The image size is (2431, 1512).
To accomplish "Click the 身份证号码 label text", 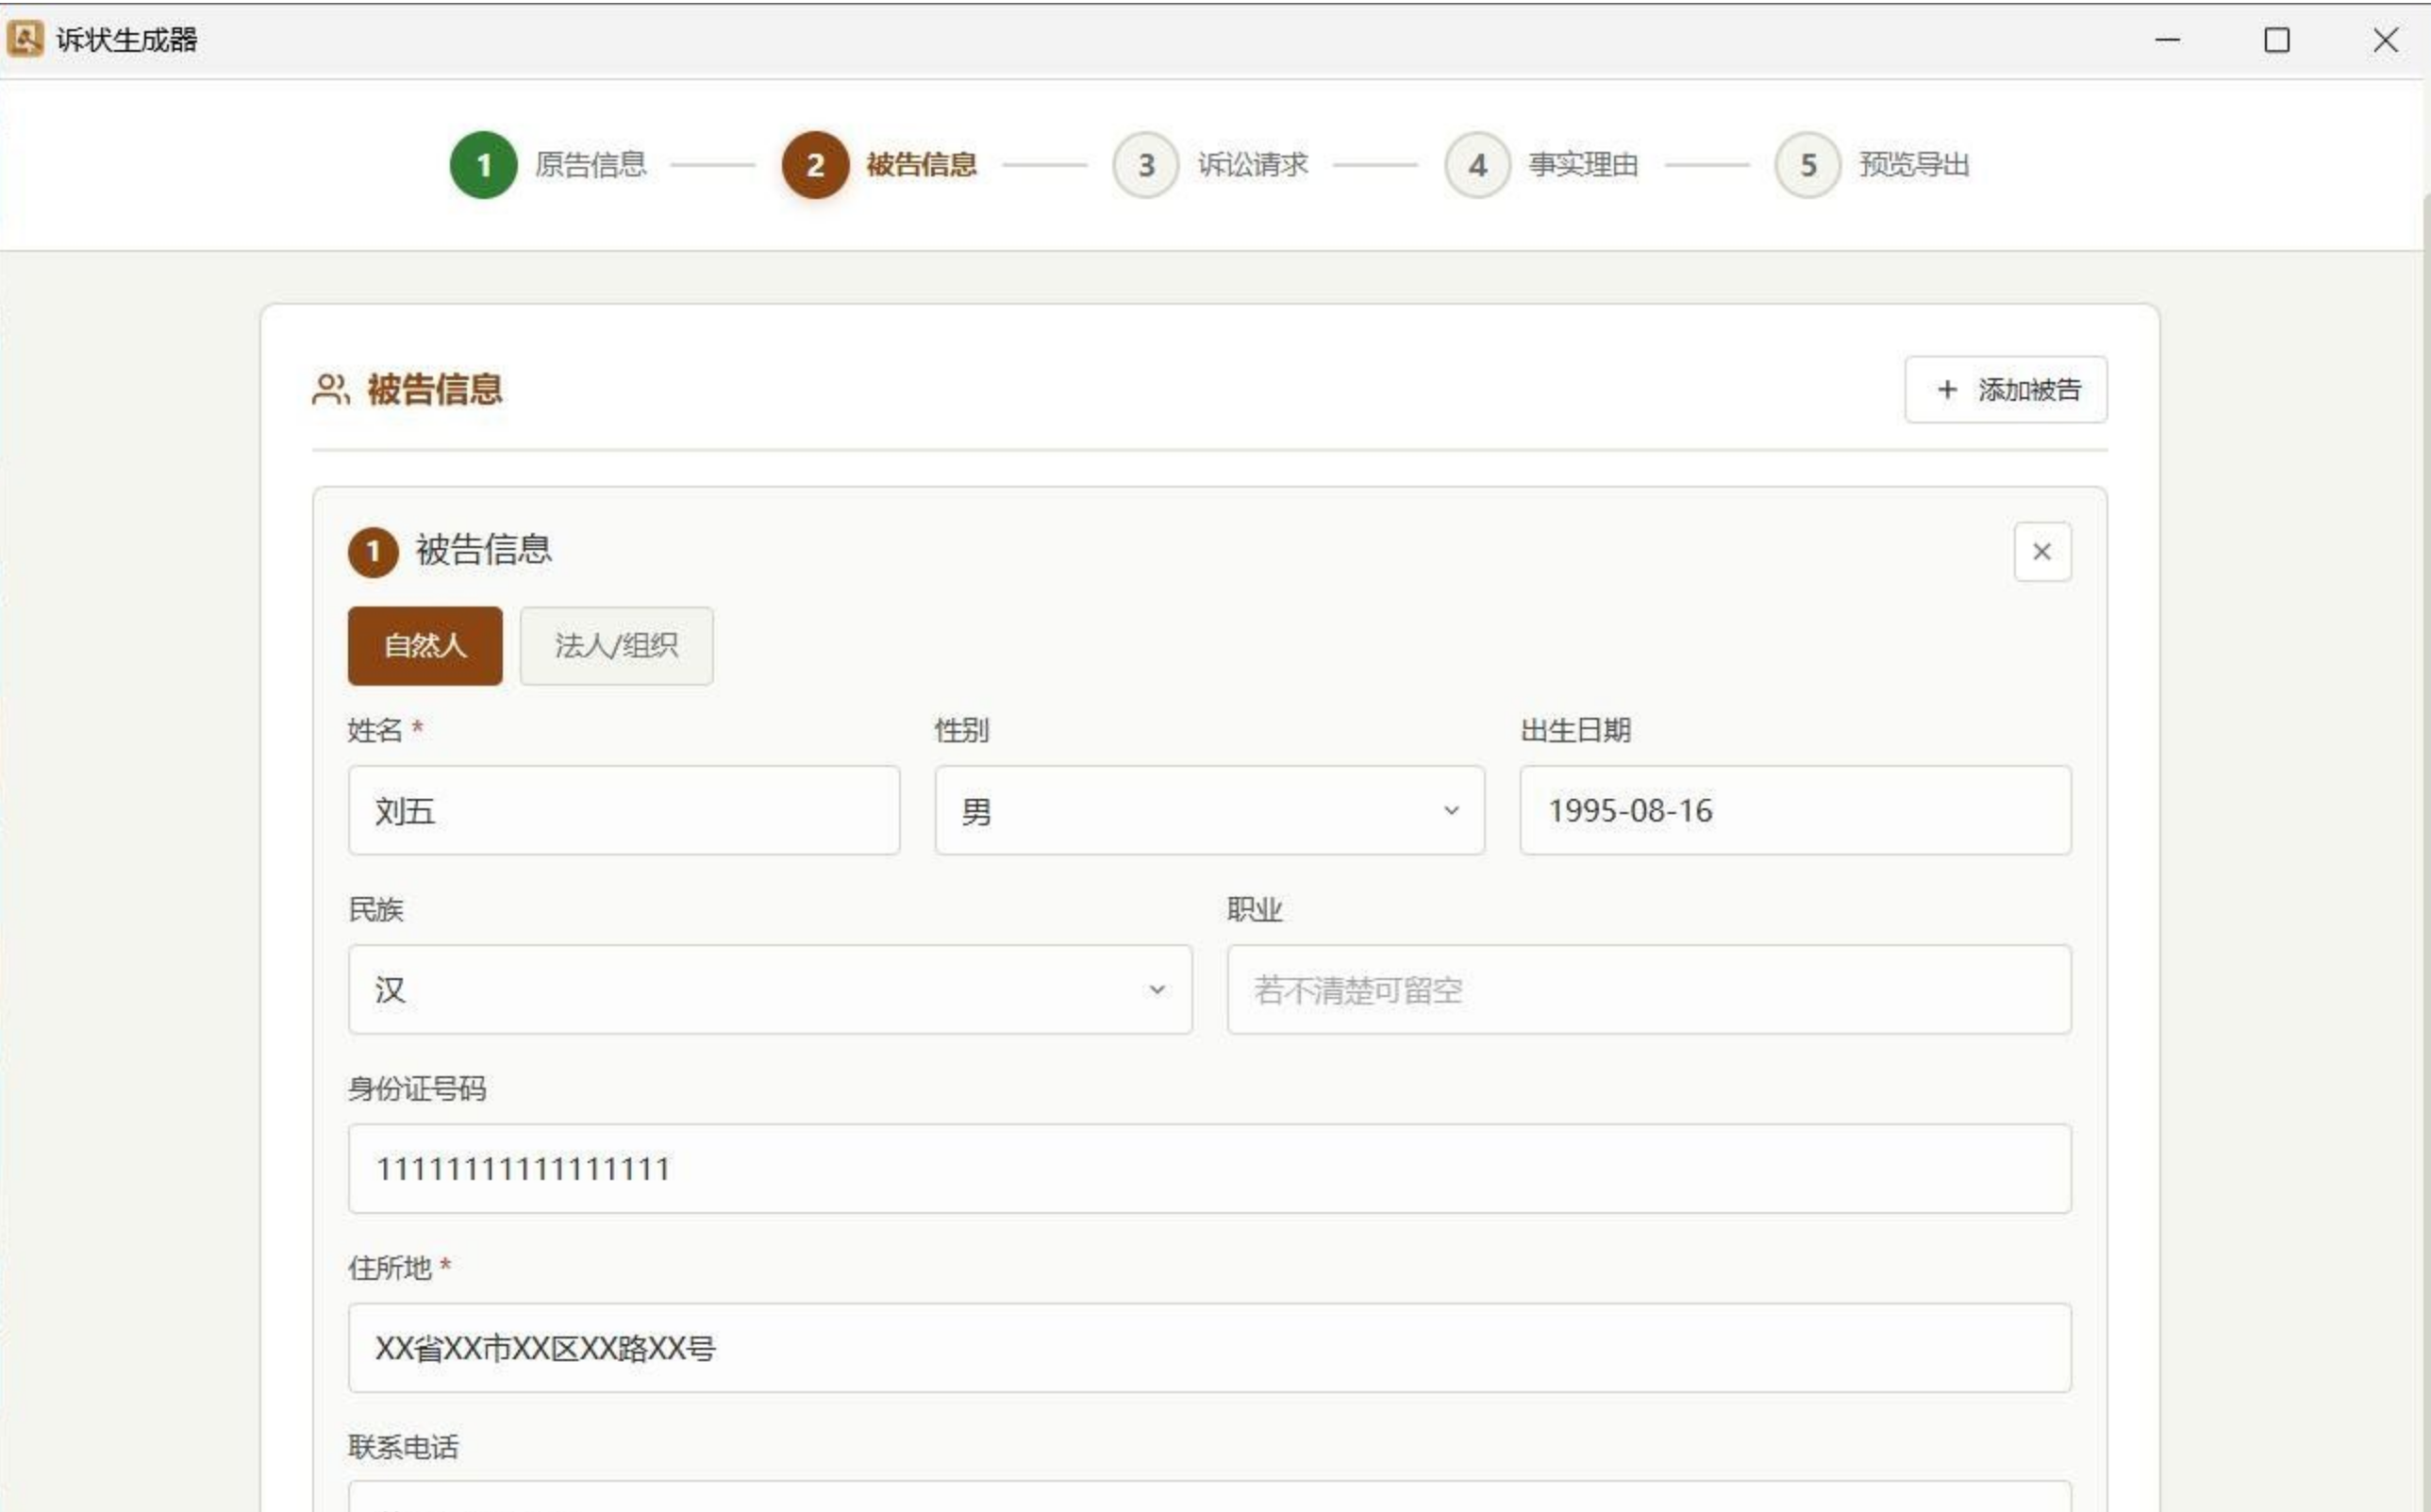I will click(x=417, y=1089).
